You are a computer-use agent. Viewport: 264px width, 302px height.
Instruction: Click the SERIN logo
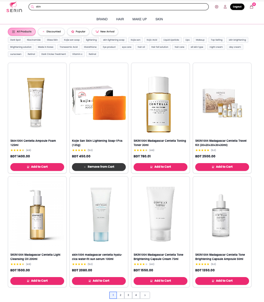14,7
